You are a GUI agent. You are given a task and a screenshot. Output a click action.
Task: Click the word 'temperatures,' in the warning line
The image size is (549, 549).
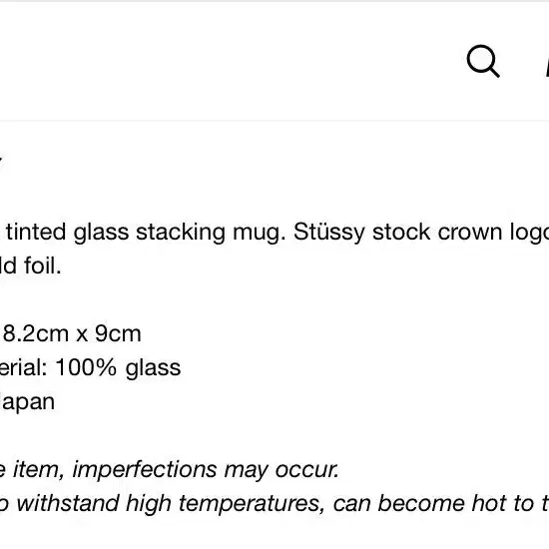pos(253,504)
